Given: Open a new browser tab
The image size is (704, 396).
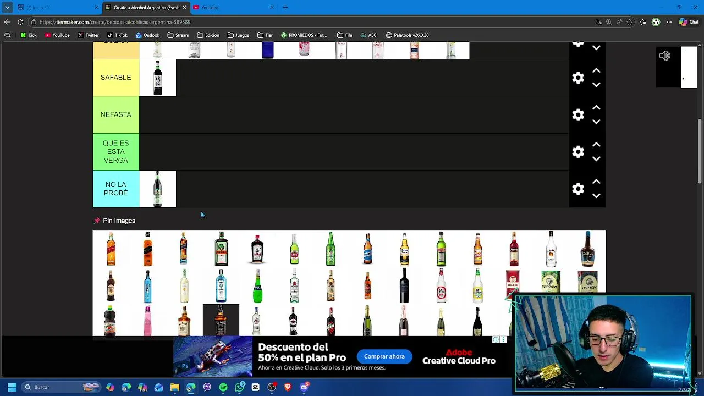Looking at the screenshot, I should [285, 7].
